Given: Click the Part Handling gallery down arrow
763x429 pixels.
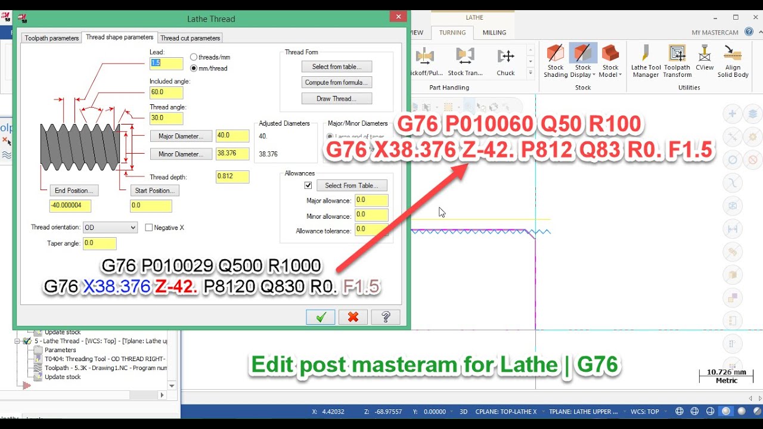Looking at the screenshot, I should [x=531, y=61].
